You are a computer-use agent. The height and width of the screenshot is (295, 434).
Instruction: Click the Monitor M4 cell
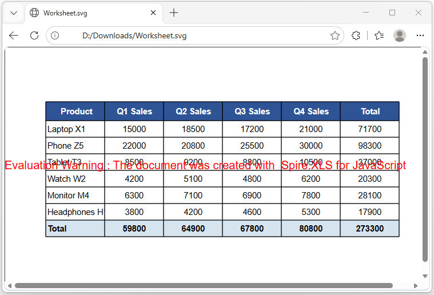75,196
